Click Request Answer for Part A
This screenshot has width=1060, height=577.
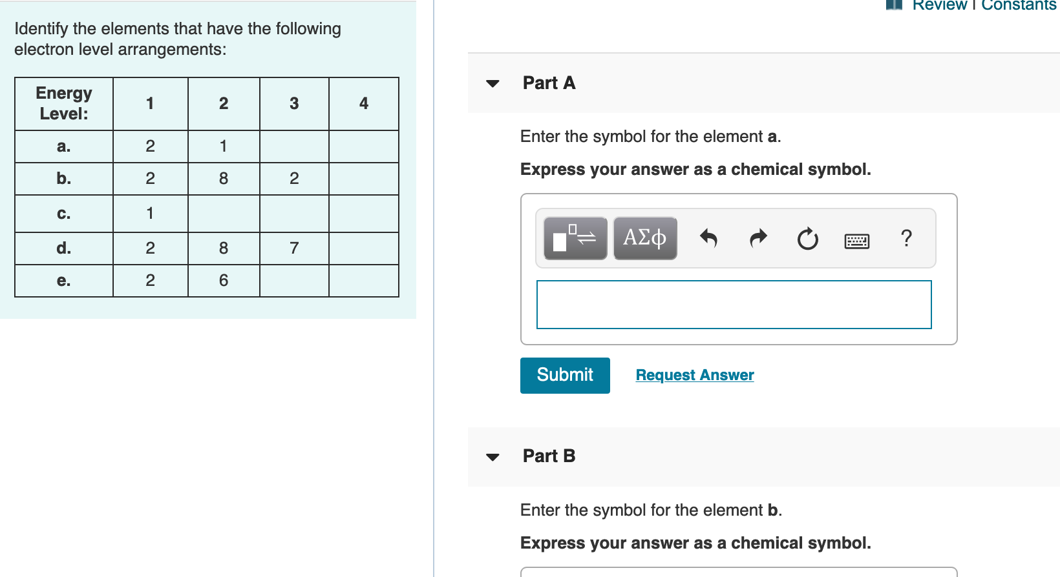coord(694,375)
